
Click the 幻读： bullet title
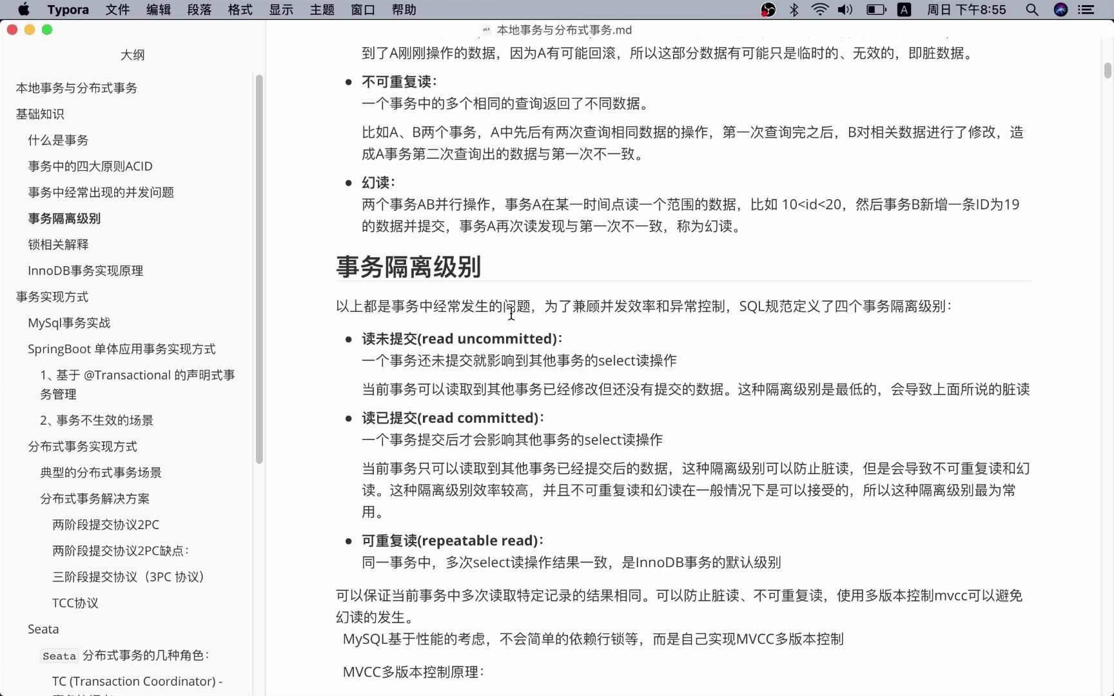[378, 182]
